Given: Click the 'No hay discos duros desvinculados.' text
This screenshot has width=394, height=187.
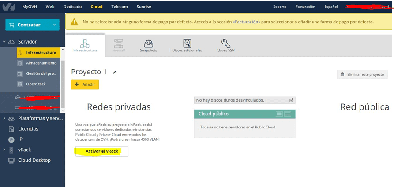Looking at the screenshot, I should pyautogui.click(x=230, y=100).
